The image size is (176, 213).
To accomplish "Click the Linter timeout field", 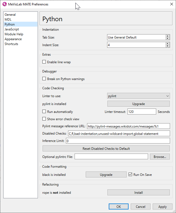I will pyautogui.click(x=142, y=112).
